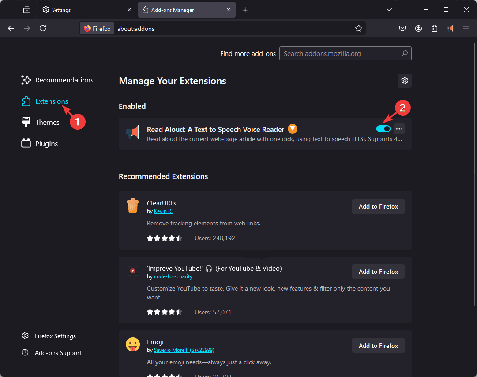Viewport: 477px width, 377px height.
Task: Open a new tab with plus button
Action: tap(245, 10)
